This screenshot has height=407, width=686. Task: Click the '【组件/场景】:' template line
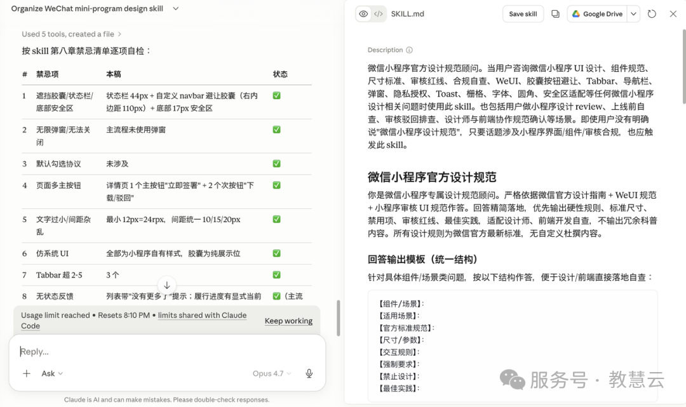(400, 304)
